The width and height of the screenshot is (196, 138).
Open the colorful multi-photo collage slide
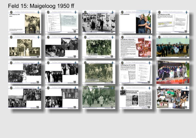(x=172, y=97)
